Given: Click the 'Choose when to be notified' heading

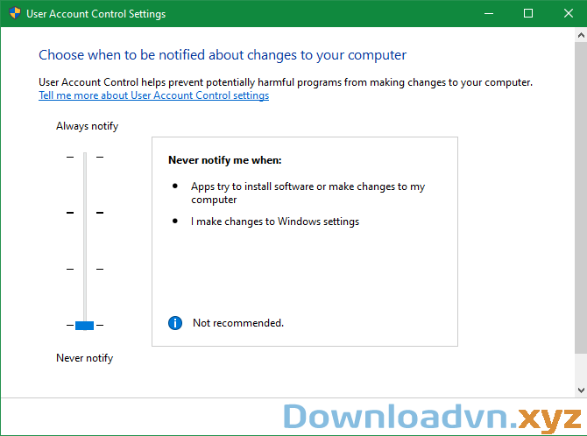Looking at the screenshot, I should tap(223, 55).
